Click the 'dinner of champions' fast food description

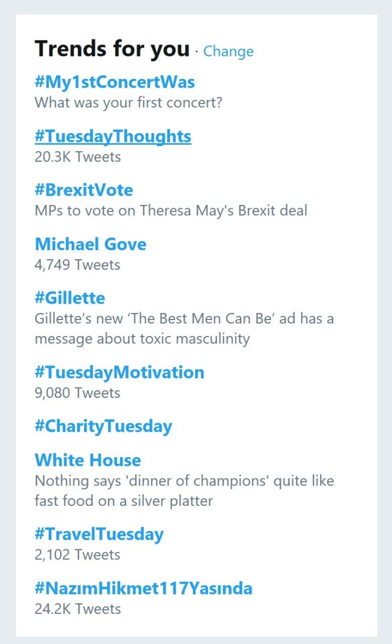[x=184, y=491]
